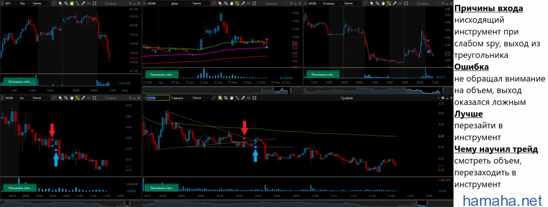Collapse arrow next to gear in SPY chart

(126, 3)
